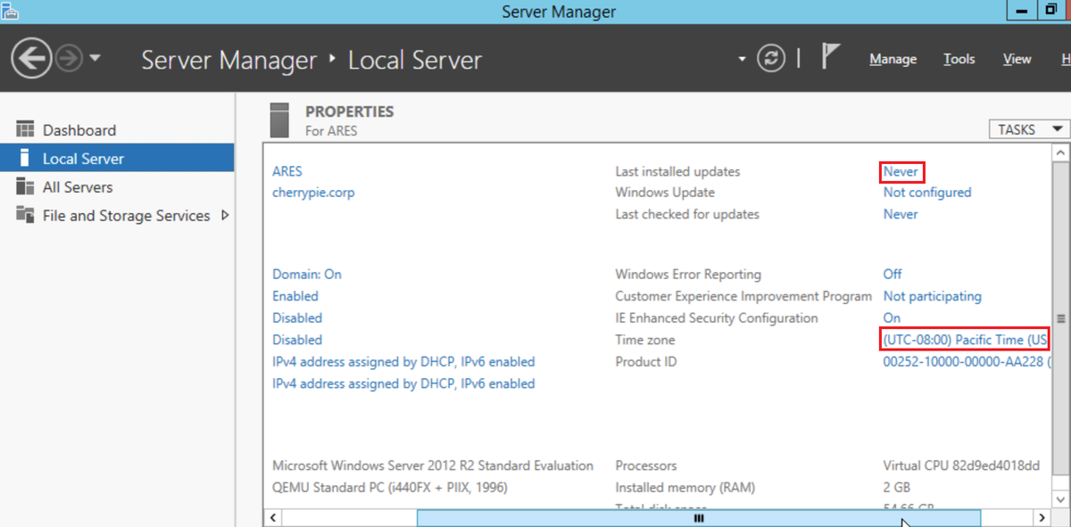The image size is (1071, 527).
Task: Change the Pacific Time zone setting
Action: point(964,339)
